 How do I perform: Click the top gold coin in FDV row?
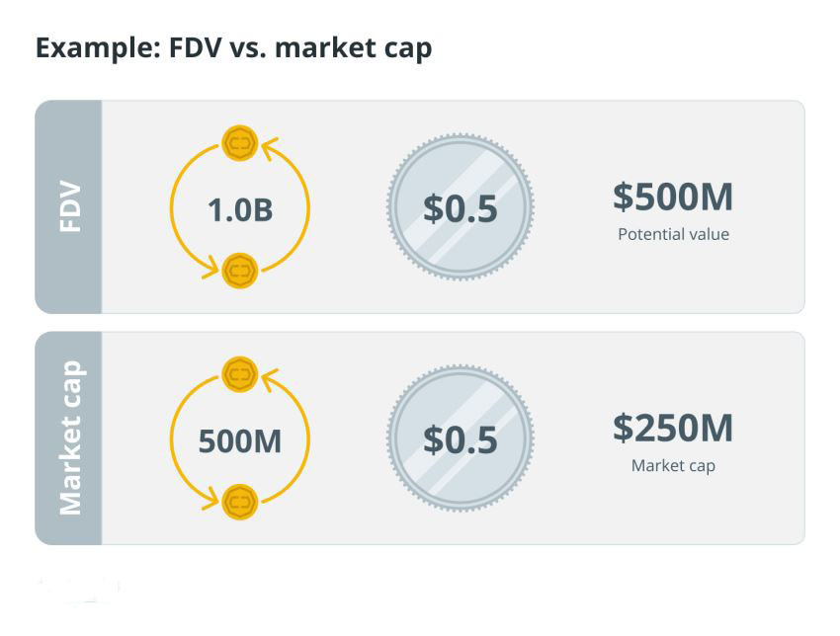(x=240, y=143)
